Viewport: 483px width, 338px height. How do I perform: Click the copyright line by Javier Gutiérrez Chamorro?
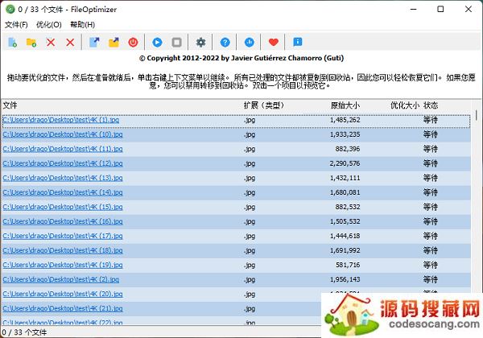[242, 58]
